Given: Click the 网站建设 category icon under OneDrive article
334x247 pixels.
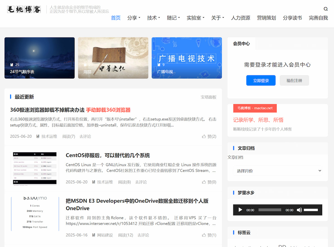Looking at the screenshot, I should (94, 235).
